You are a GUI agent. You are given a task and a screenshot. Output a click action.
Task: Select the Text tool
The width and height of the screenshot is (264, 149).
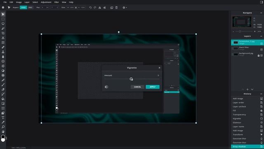(x=3, y=118)
